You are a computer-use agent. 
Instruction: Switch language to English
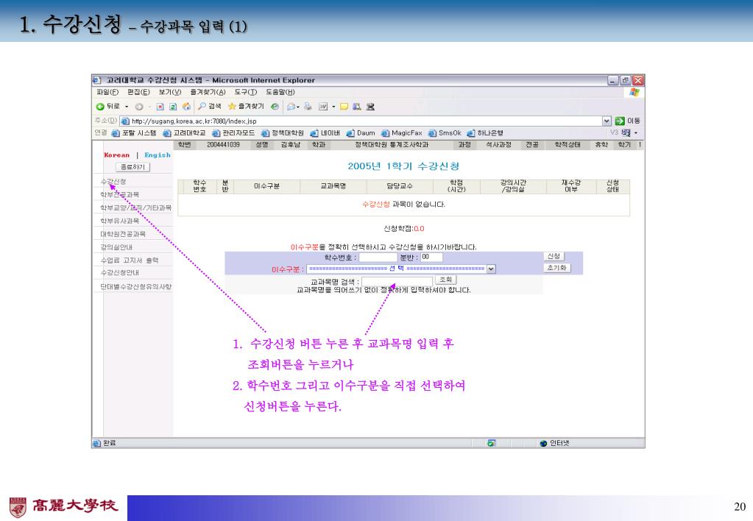[x=158, y=155]
